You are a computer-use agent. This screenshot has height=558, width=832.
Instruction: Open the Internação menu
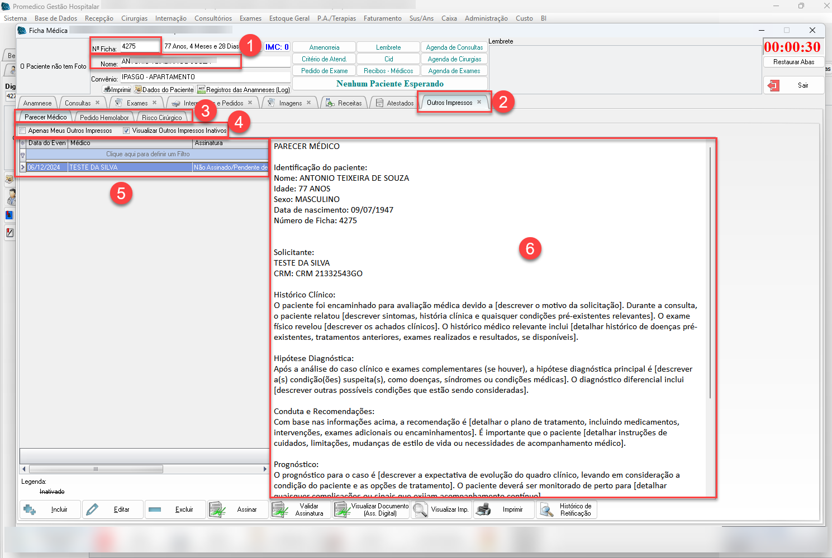[x=171, y=18]
